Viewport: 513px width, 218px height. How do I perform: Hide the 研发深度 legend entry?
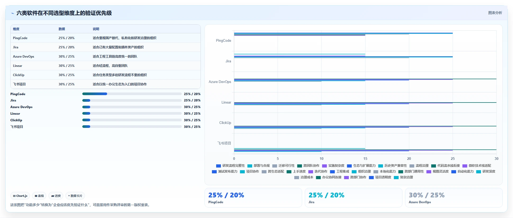pos(485,171)
